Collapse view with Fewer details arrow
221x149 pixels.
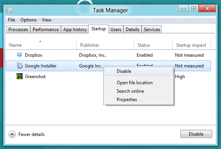[x=12, y=134]
